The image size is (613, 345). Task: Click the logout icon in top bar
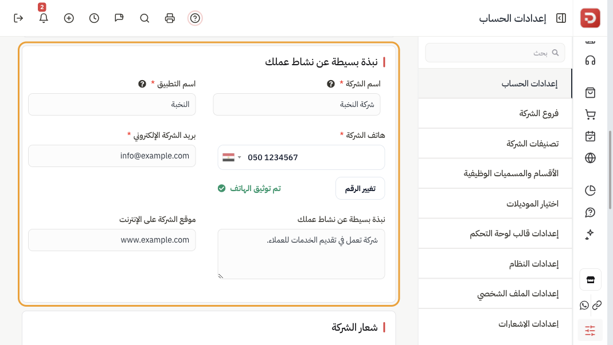(x=18, y=18)
